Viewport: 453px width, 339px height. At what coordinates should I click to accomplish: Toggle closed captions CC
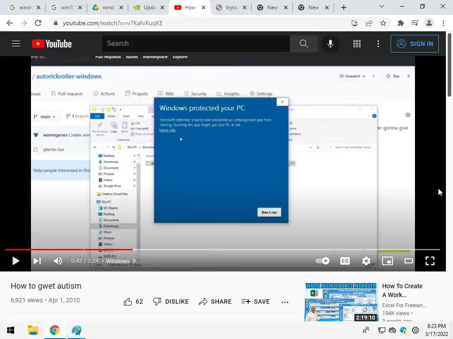[x=345, y=261]
